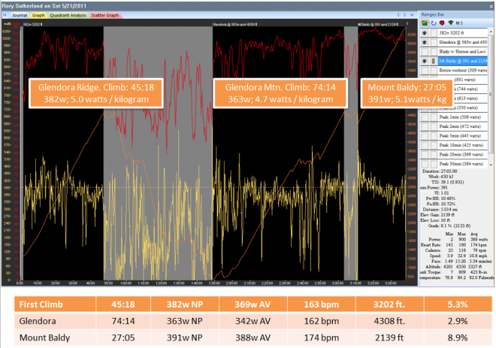Select the Entire workout range entry
Image resolution: width=496 pixels, height=348 pixels.
pyautogui.click(x=460, y=70)
